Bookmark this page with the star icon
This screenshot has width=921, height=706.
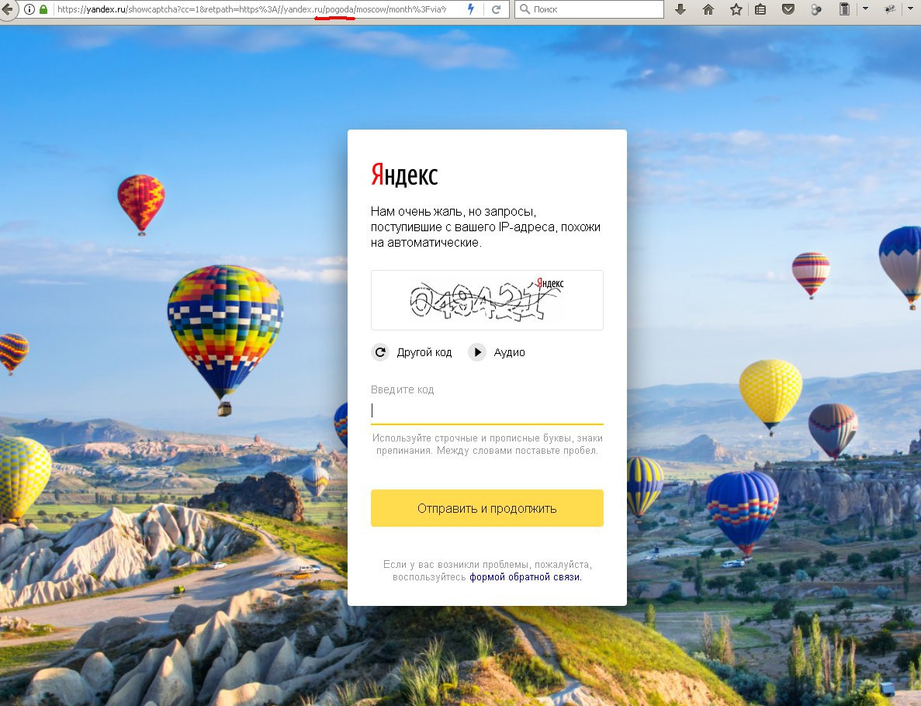click(x=736, y=9)
